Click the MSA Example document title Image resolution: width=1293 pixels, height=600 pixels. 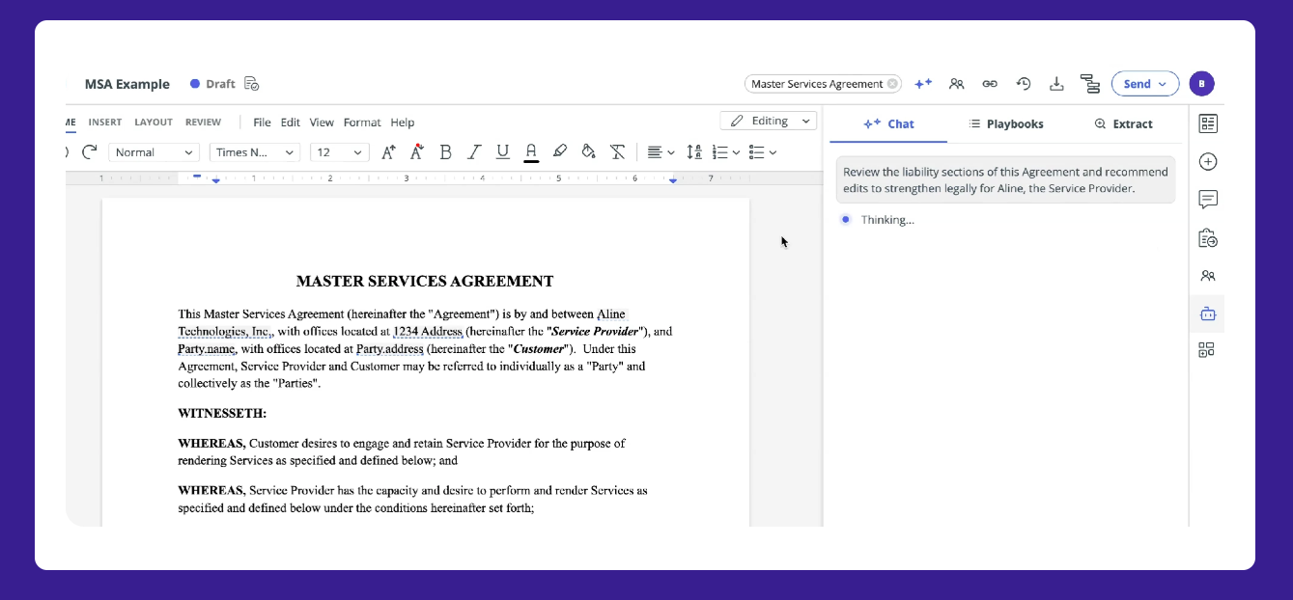127,84
